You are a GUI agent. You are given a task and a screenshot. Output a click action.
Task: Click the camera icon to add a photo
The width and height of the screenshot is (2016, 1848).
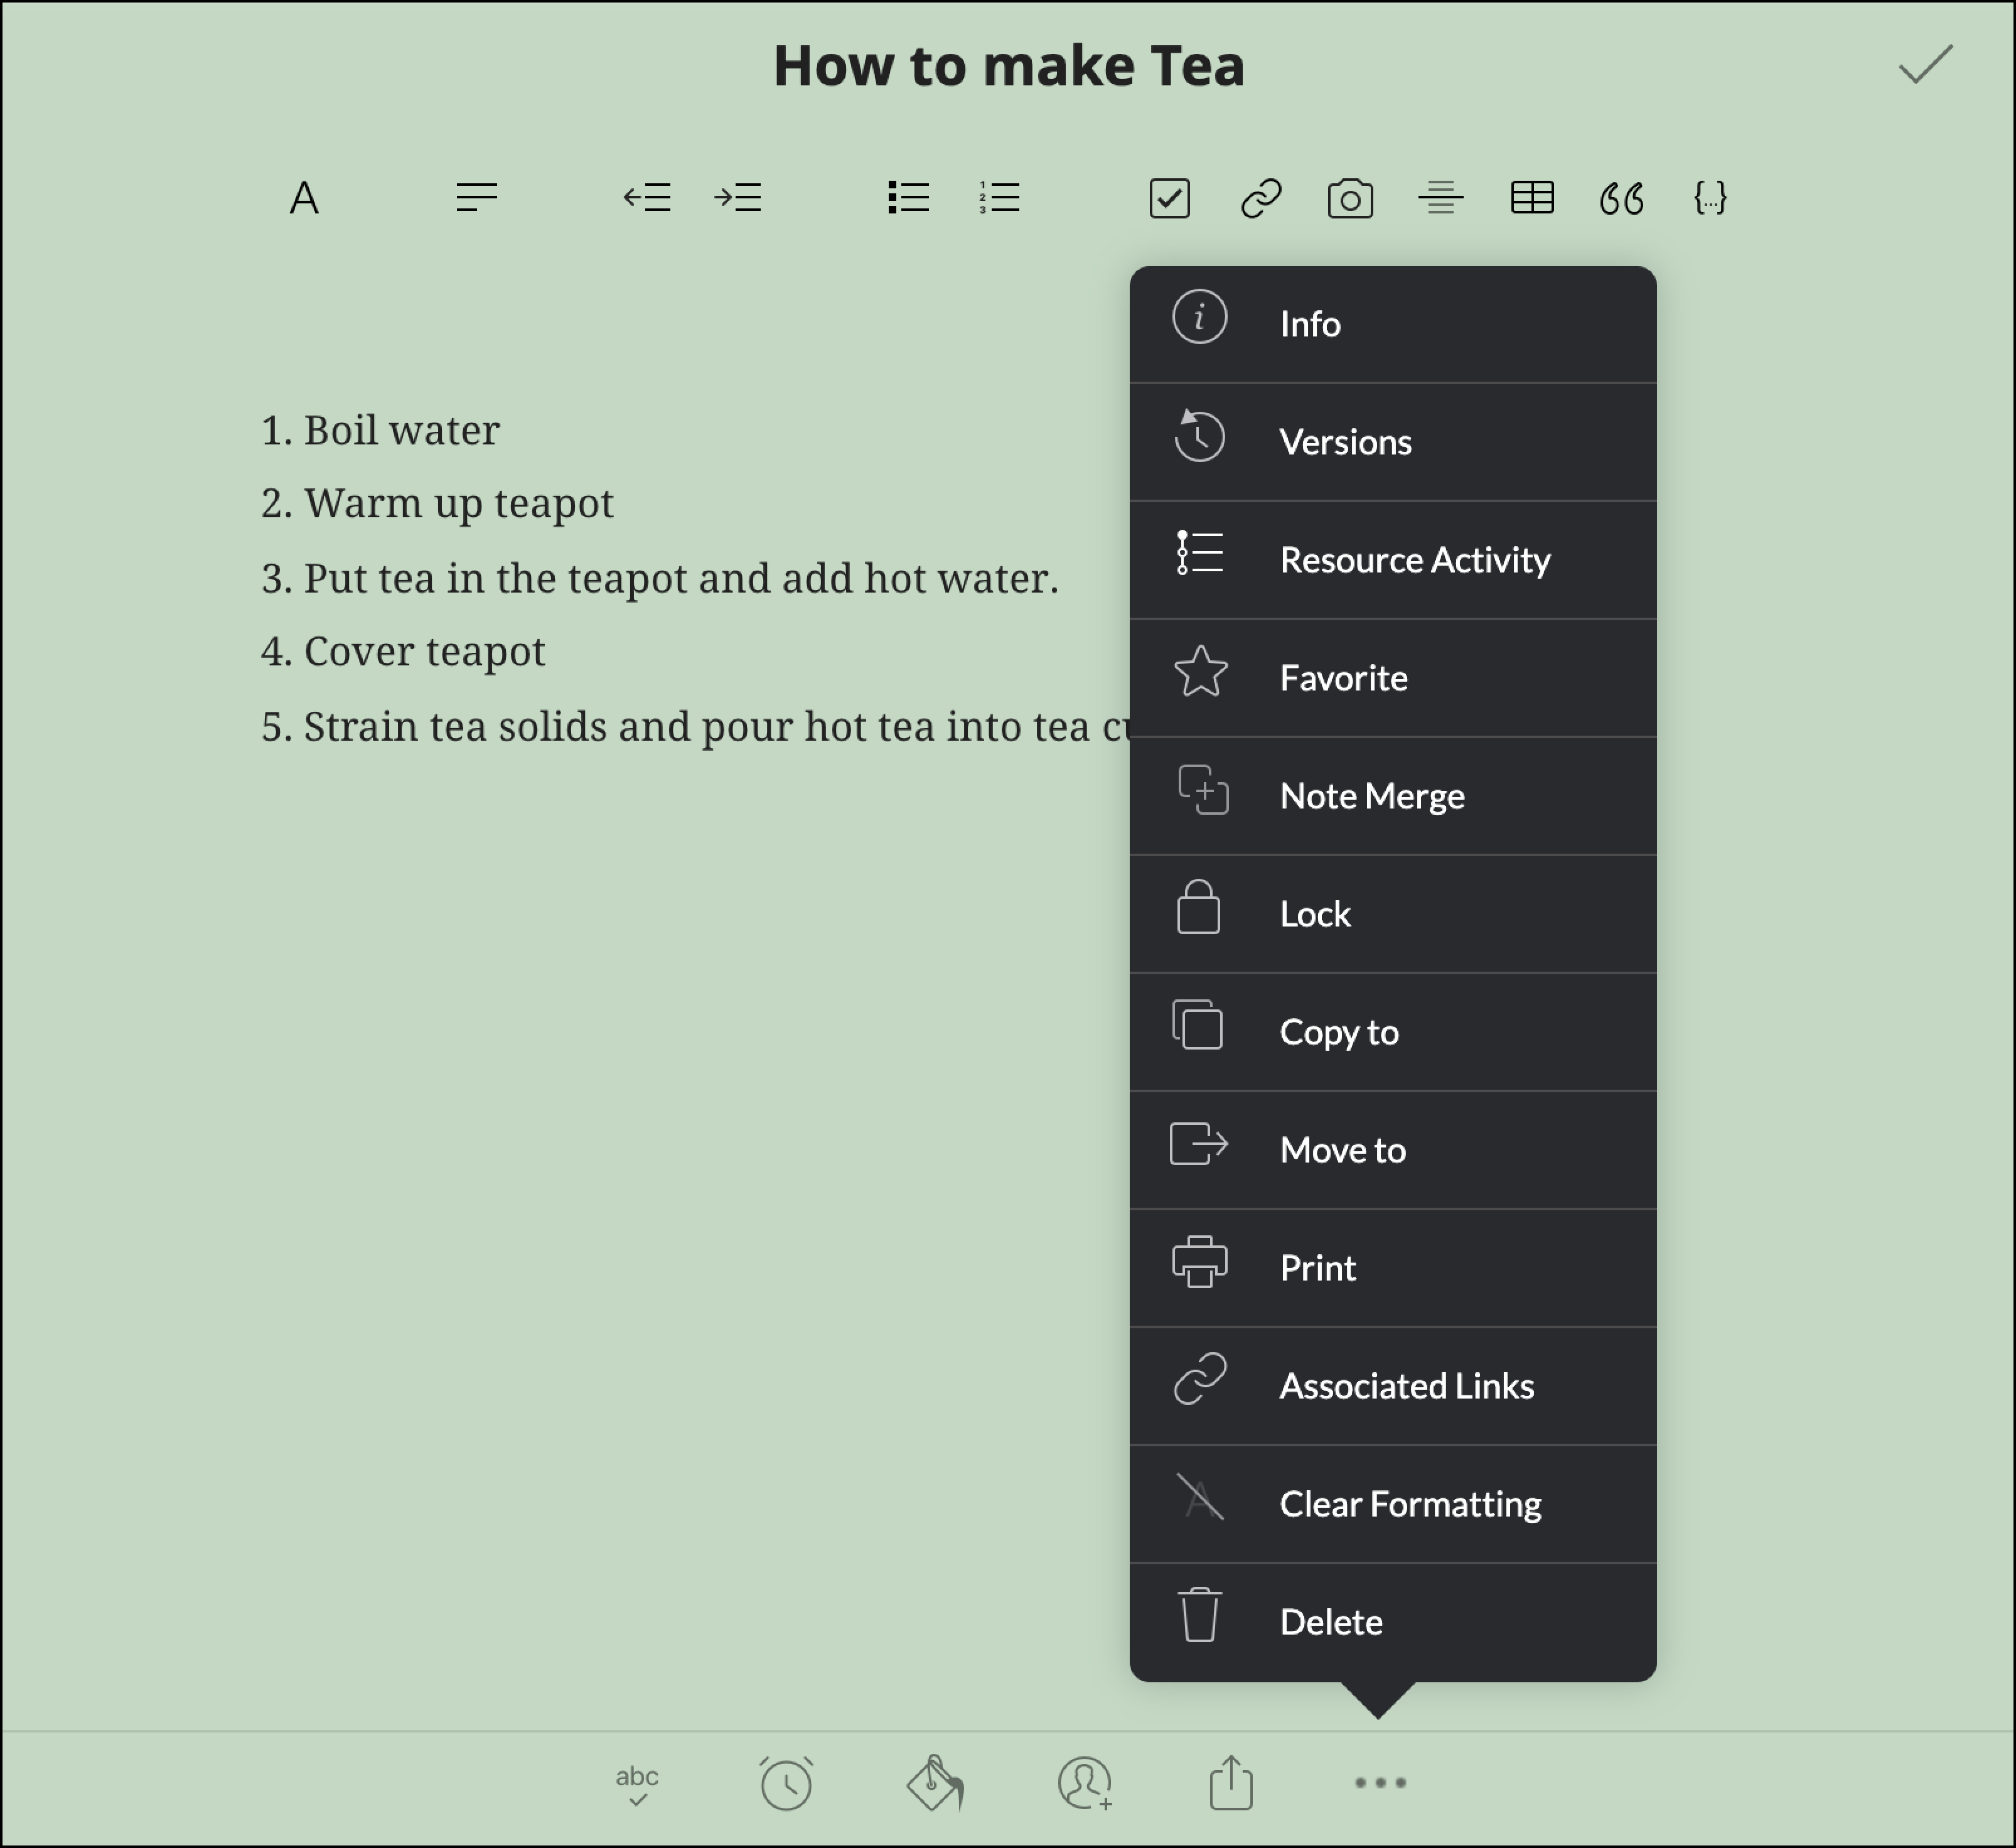pyautogui.click(x=1350, y=198)
